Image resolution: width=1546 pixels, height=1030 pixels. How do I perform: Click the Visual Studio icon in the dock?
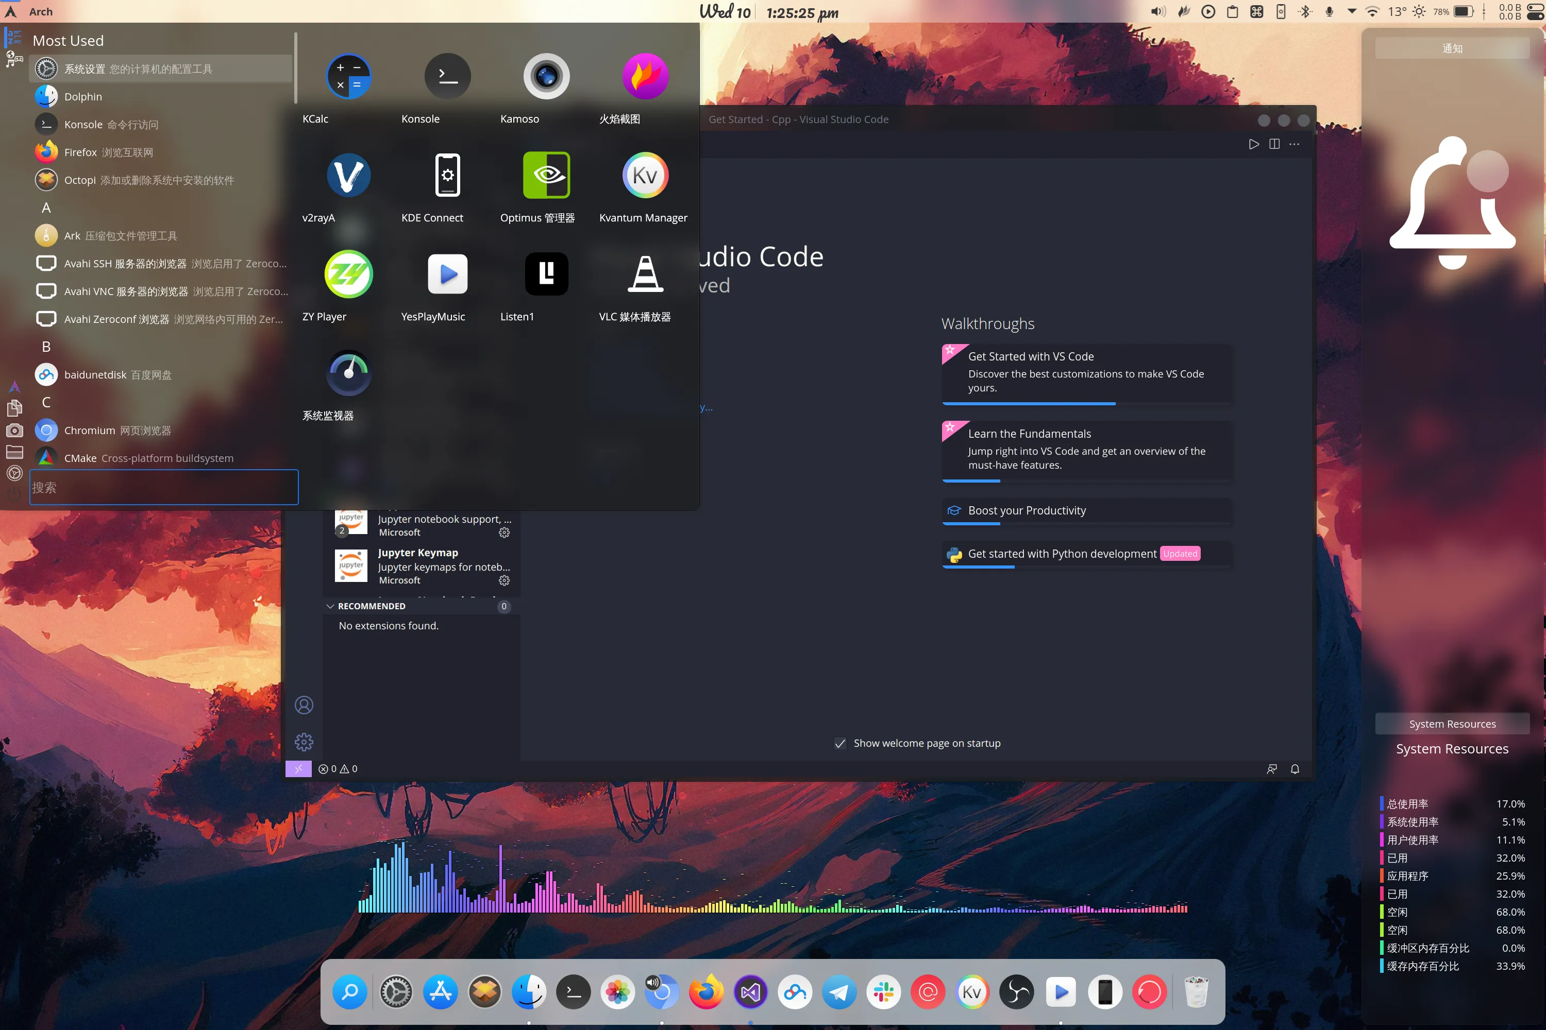click(751, 992)
